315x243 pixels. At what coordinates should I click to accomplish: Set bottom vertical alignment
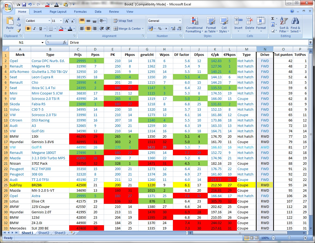[95, 21]
